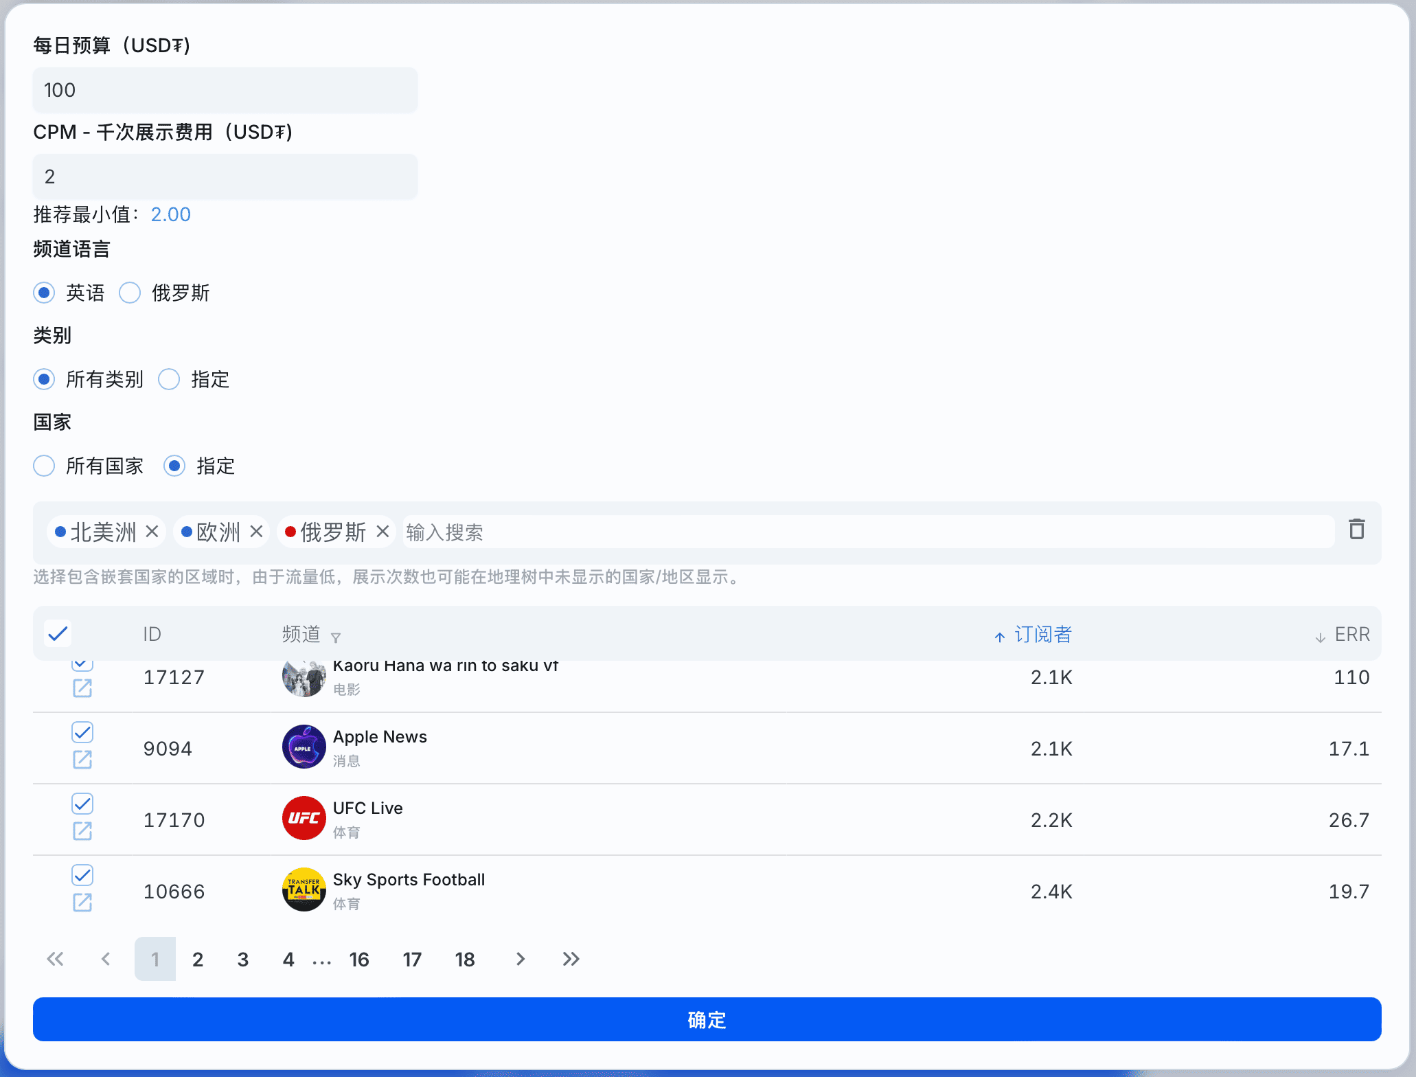Go to next page using right chevron
Image resolution: width=1416 pixels, height=1077 pixels.
click(520, 959)
